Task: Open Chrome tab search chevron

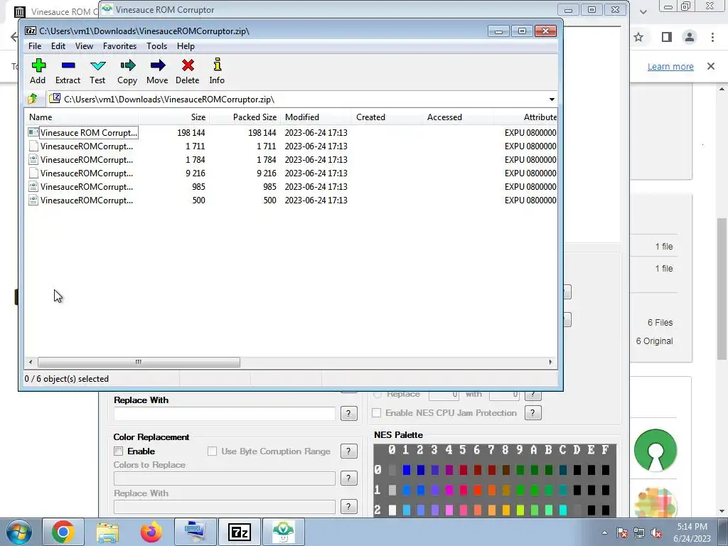Action: coord(643,11)
